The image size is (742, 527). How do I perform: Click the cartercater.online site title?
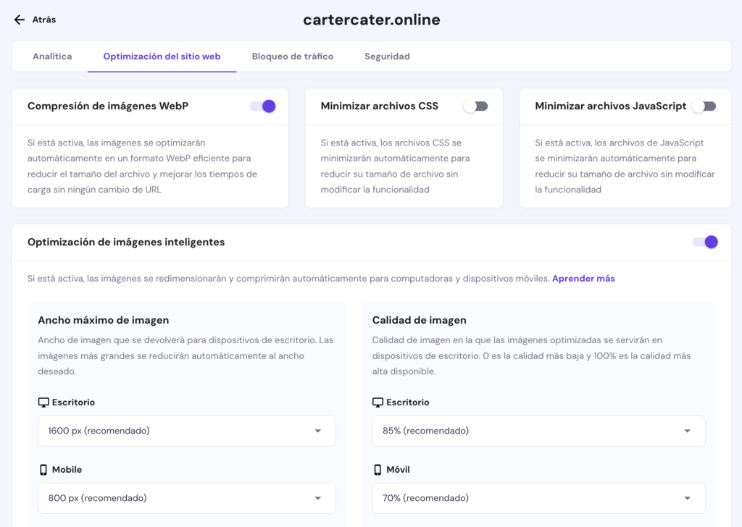click(371, 20)
